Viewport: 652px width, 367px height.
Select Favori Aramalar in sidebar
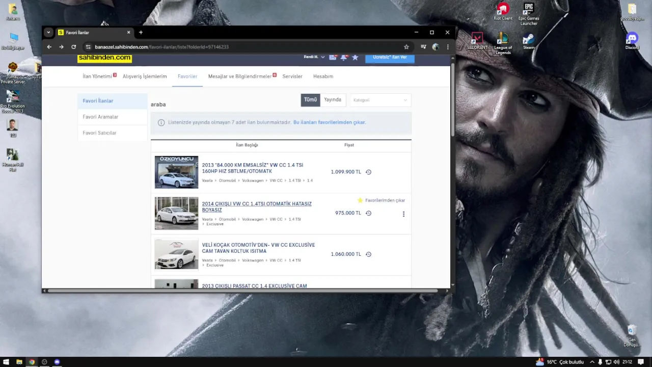113,117
